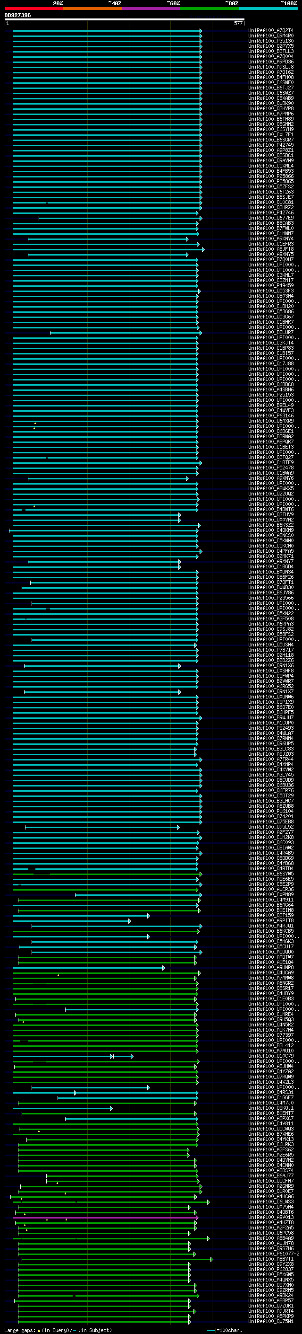Select hit label UniRef100_Q5KQJ1
The image size is (302, 1334).
click(x=271, y=1108)
